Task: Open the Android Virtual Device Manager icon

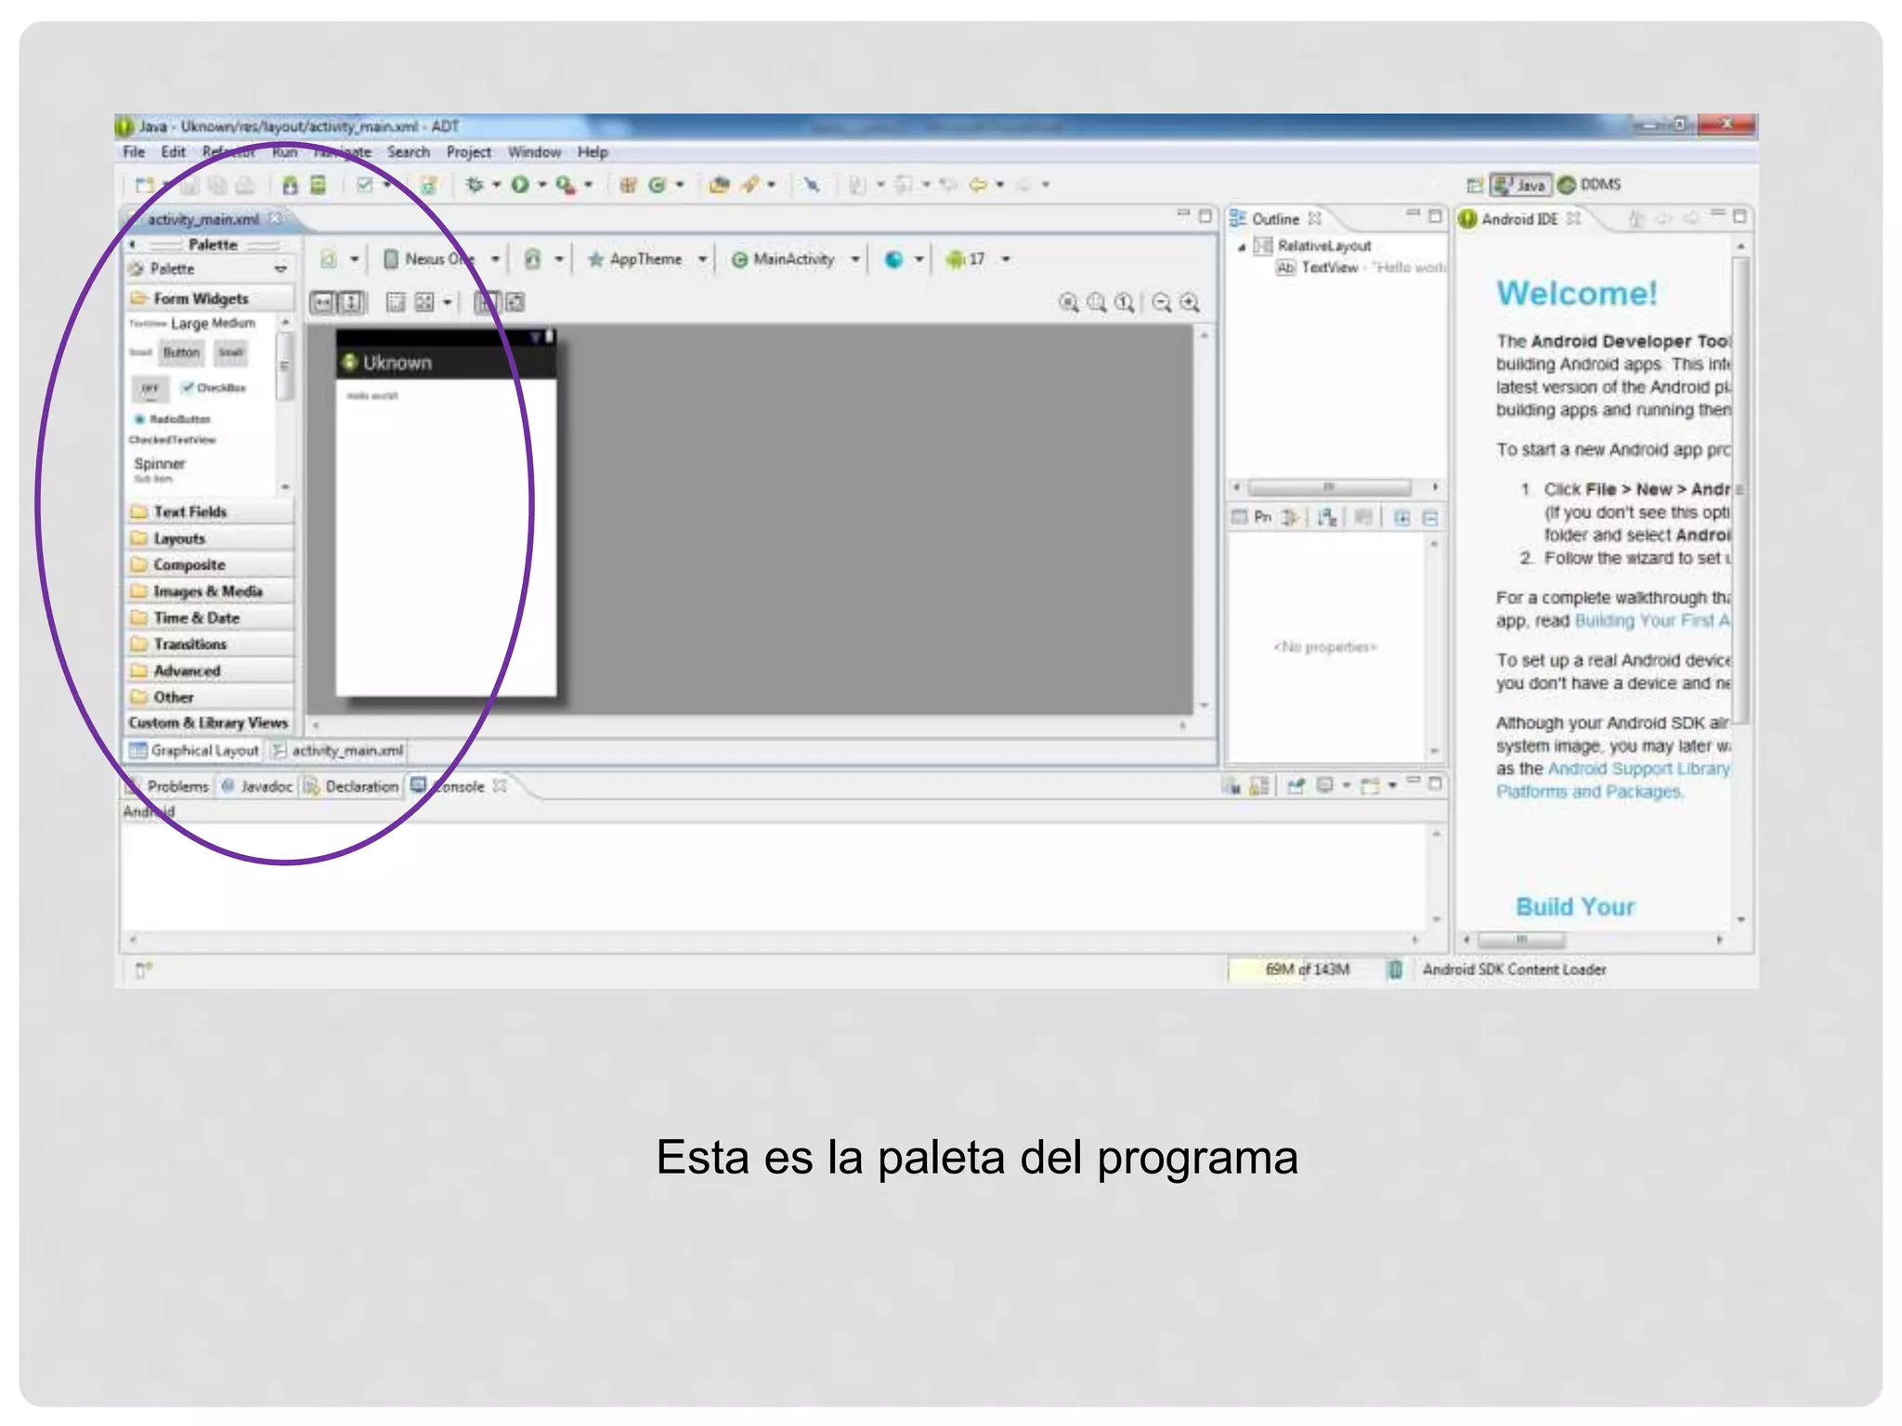Action: click(x=319, y=185)
